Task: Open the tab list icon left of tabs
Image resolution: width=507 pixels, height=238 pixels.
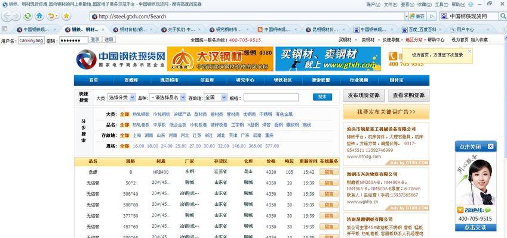Action: pyautogui.click(x=5, y=29)
